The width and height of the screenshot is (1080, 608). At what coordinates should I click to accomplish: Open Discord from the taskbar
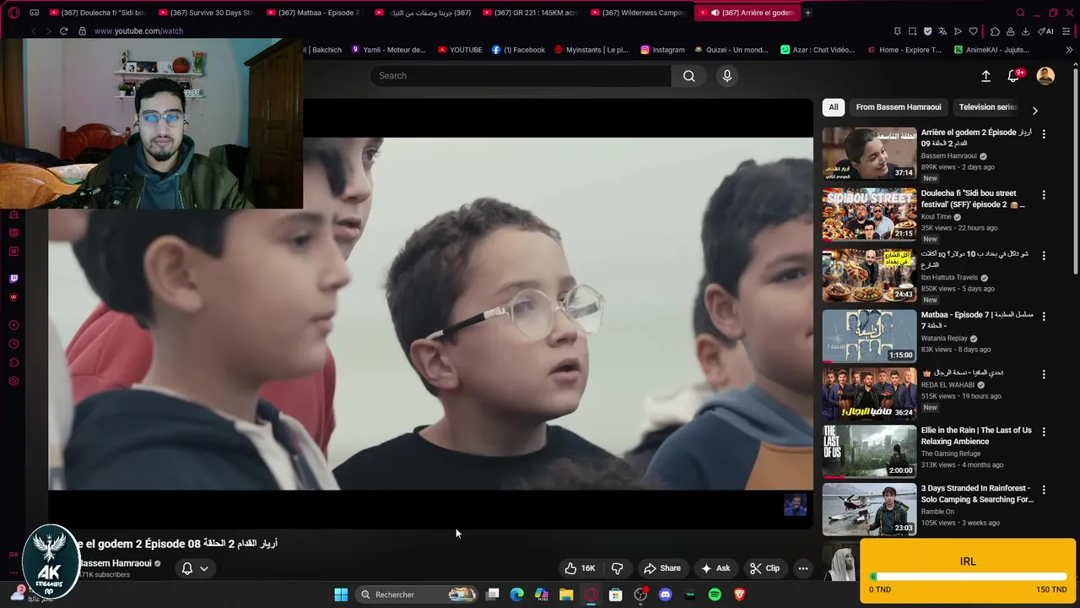point(665,594)
